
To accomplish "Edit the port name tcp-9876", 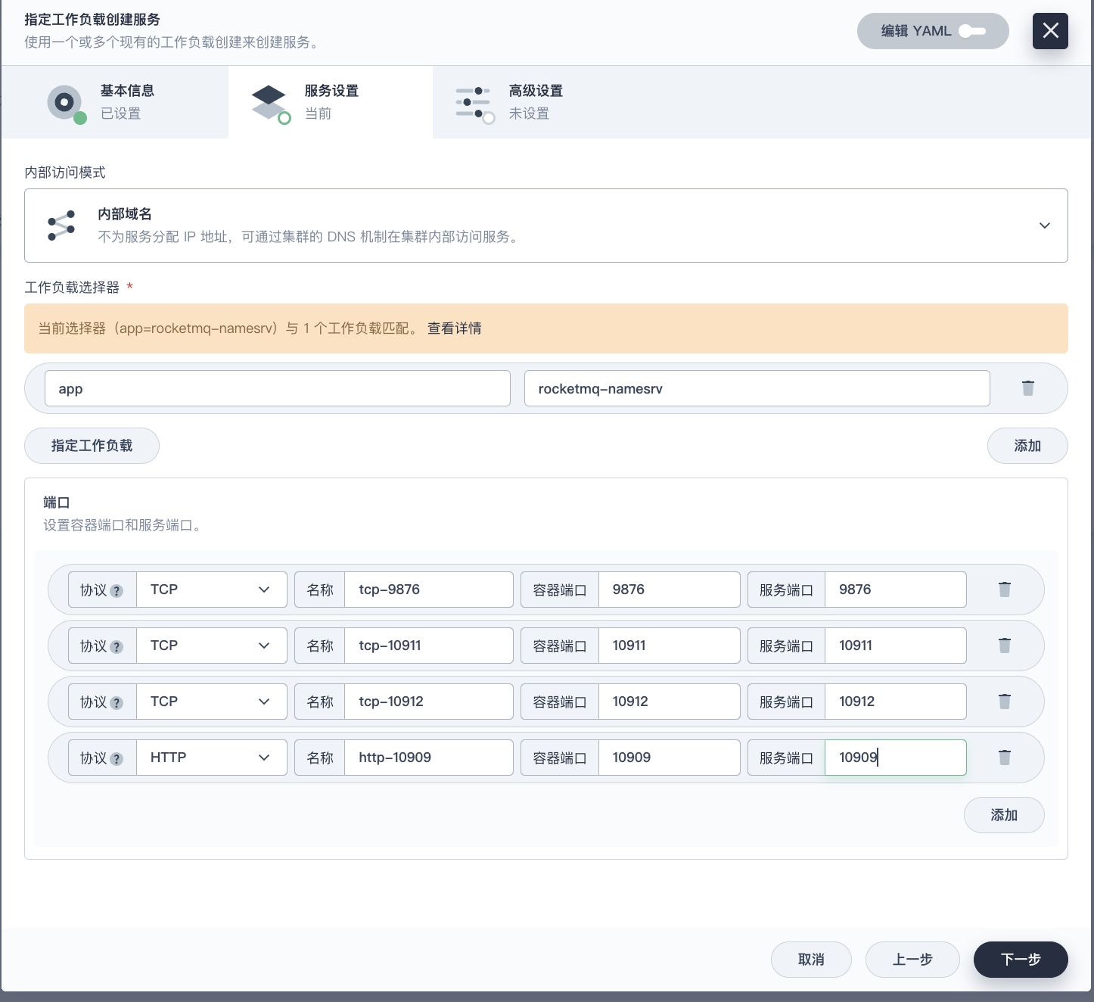I will pyautogui.click(x=429, y=590).
